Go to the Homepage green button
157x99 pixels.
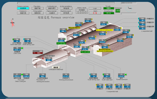(118, 11)
